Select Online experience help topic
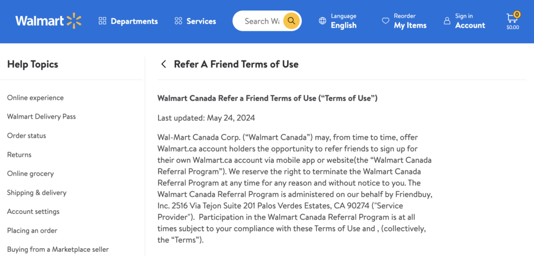 [x=35, y=97]
